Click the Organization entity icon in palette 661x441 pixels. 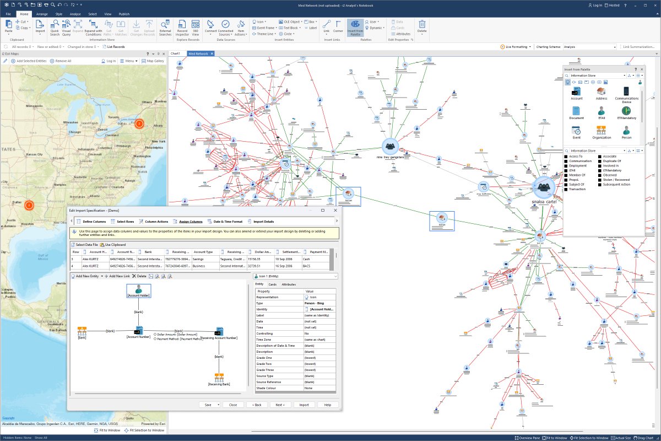pyautogui.click(x=602, y=131)
